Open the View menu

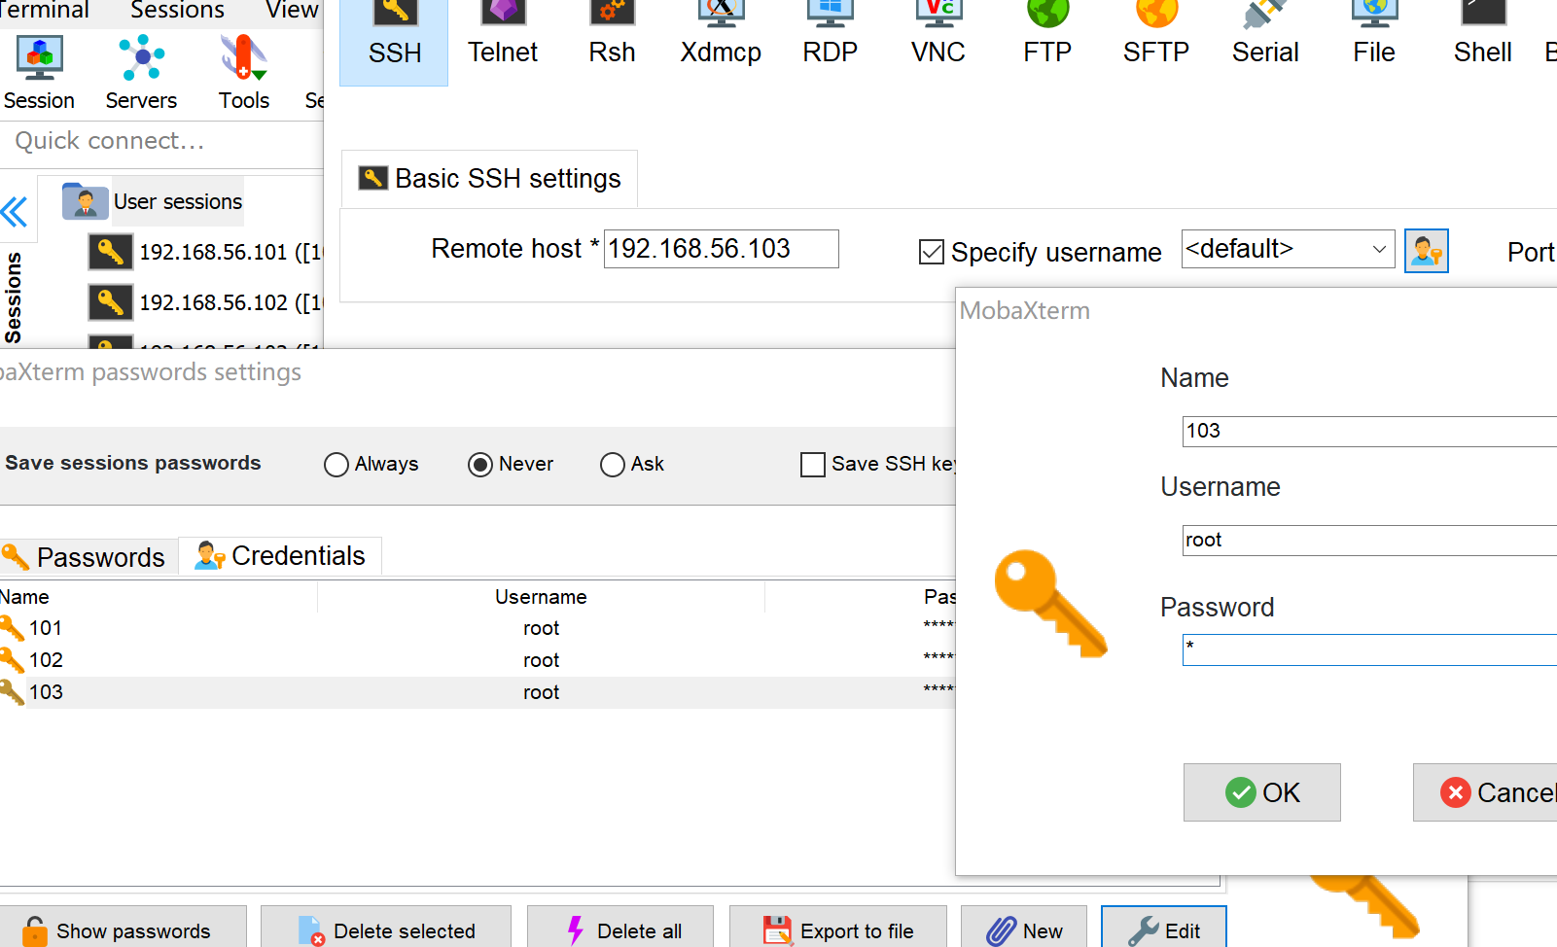[x=292, y=11]
